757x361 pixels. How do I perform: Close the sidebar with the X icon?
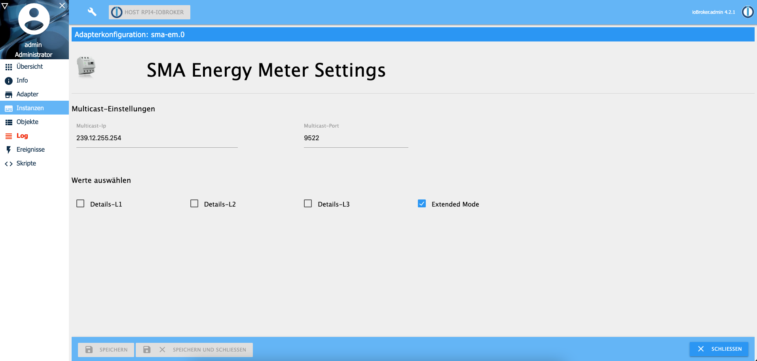pyautogui.click(x=62, y=6)
